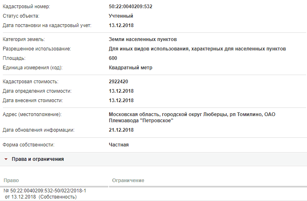
Task: Click the Форма собственности label
Action: pos(28,145)
